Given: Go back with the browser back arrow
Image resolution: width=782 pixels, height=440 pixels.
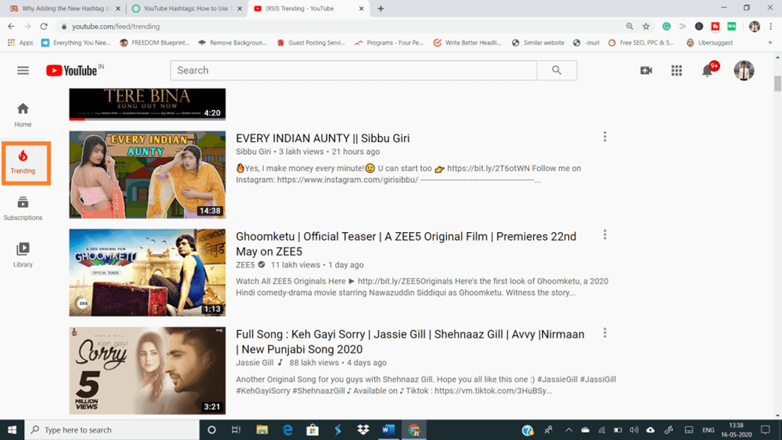Looking at the screenshot, I should click(11, 27).
